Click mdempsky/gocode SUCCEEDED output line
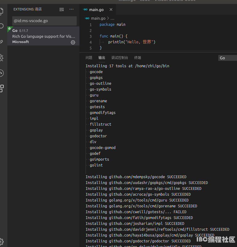This screenshot has width=237, height=247. 136,177
